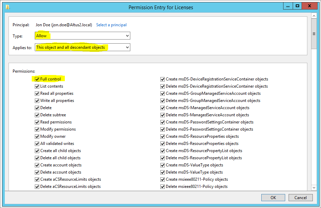Uncheck Modify owner permission
Viewport: 321px width, 208px height.
coord(37,136)
